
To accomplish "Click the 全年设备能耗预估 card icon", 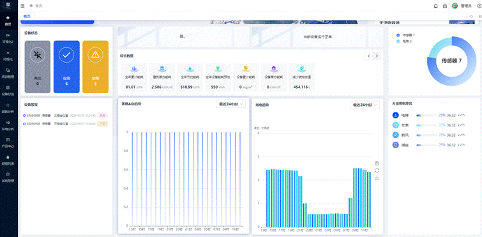I will tap(218, 69).
